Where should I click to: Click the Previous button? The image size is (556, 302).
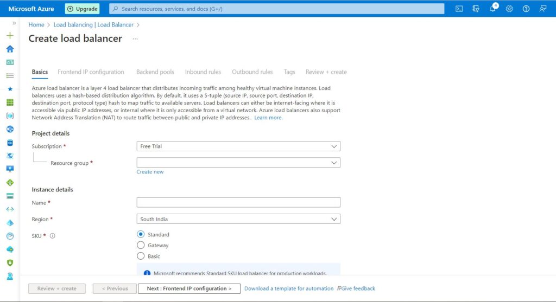[x=115, y=288]
